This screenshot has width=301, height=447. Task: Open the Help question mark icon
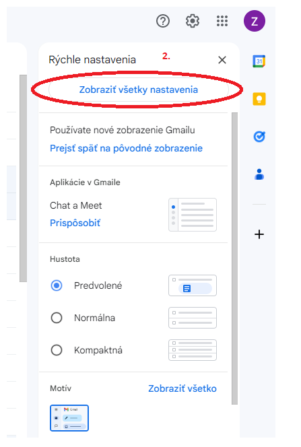coord(163,21)
